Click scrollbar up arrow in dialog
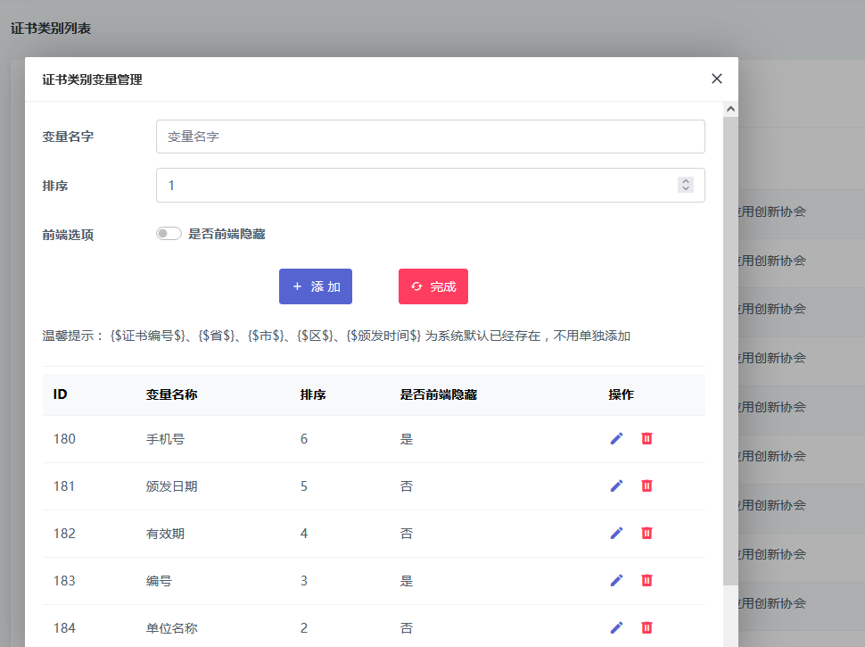Viewport: 865px width, 647px height. [730, 109]
